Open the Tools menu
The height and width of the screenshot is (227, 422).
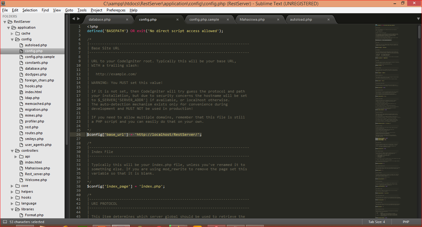(82, 10)
